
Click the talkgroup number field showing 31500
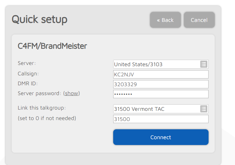[161, 119]
